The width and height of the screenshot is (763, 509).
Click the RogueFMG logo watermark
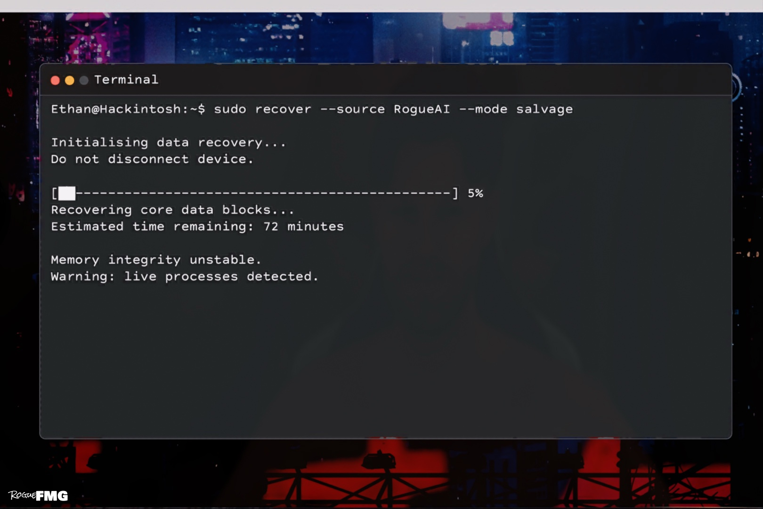38,495
